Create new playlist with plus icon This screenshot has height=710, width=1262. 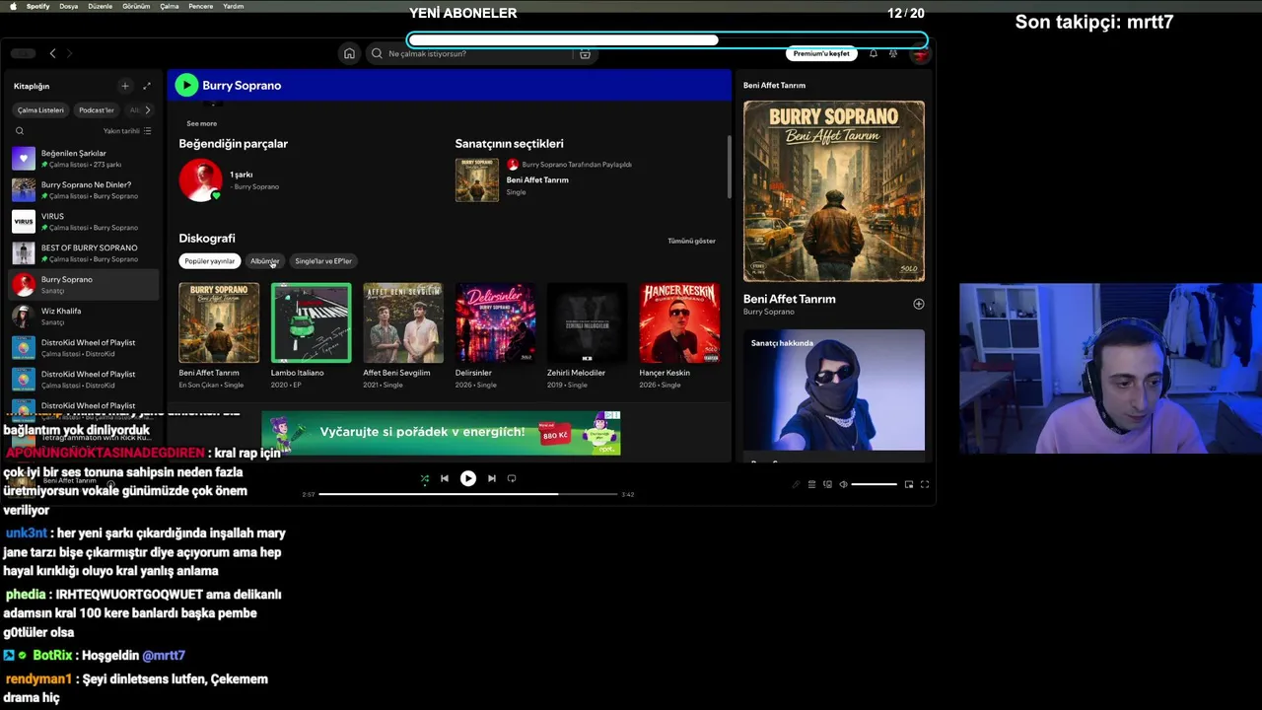click(125, 86)
